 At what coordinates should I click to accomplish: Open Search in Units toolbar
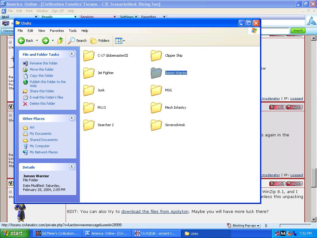pyautogui.click(x=77, y=41)
